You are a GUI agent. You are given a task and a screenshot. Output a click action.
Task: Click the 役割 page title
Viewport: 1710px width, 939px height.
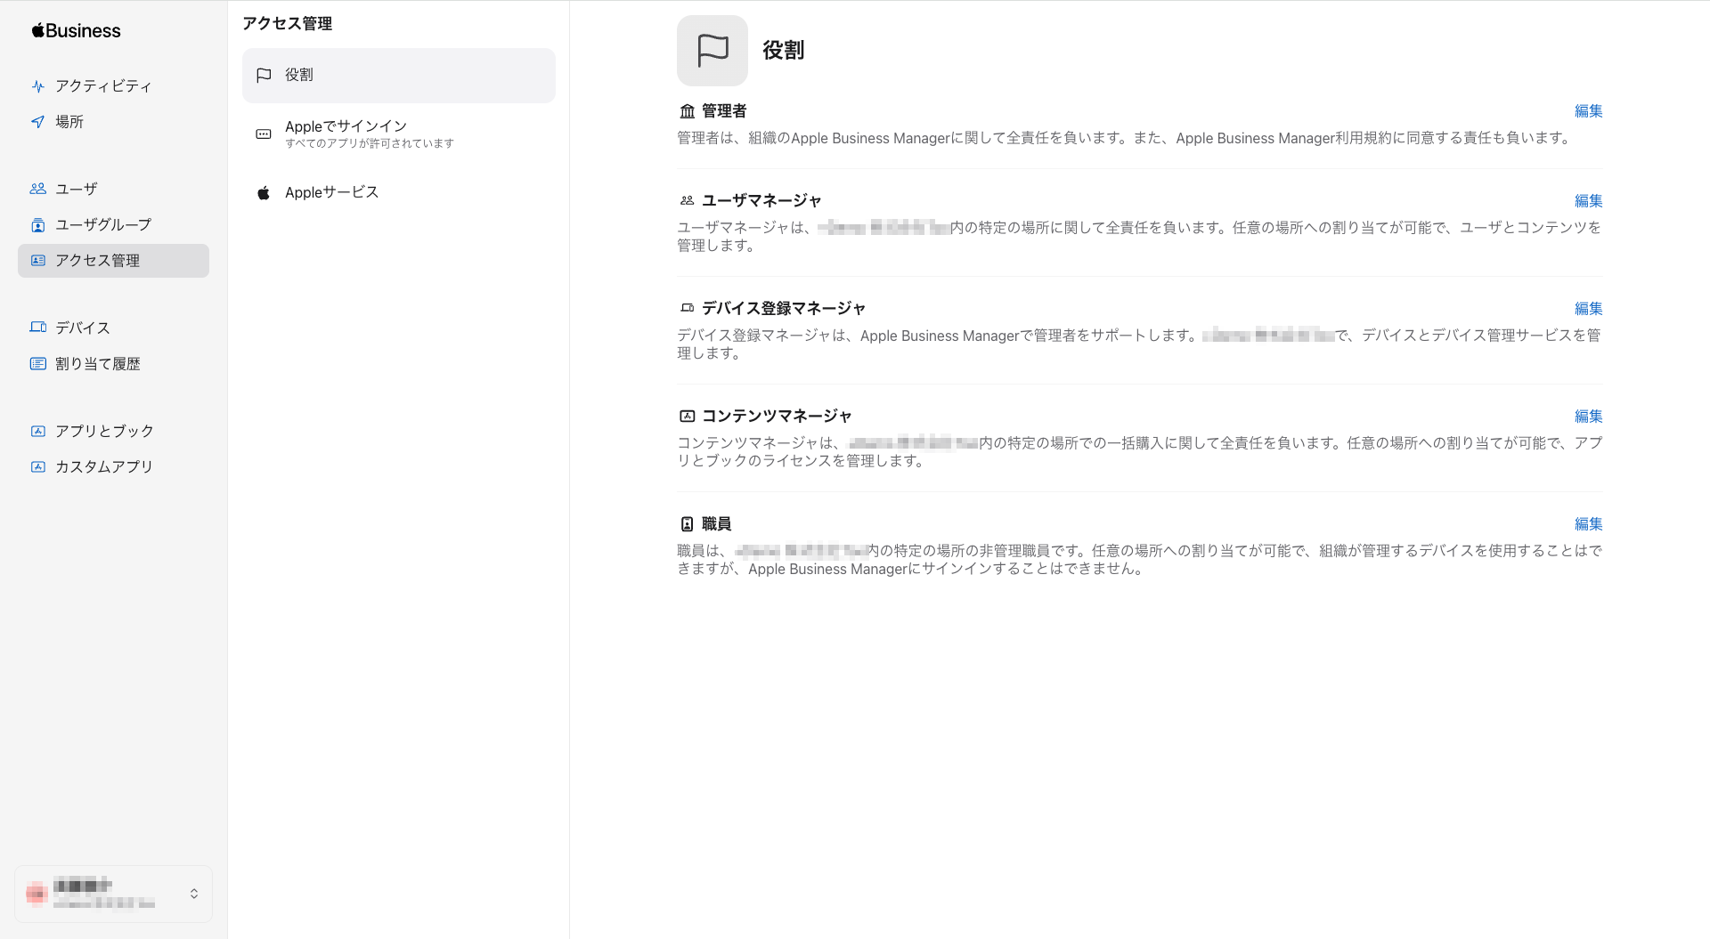tap(784, 51)
